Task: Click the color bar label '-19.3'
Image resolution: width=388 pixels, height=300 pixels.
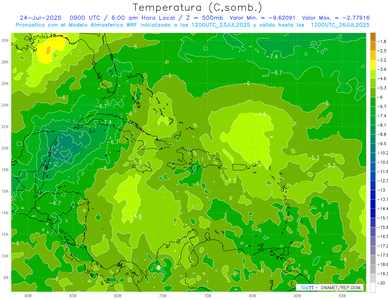Action: 383,273
